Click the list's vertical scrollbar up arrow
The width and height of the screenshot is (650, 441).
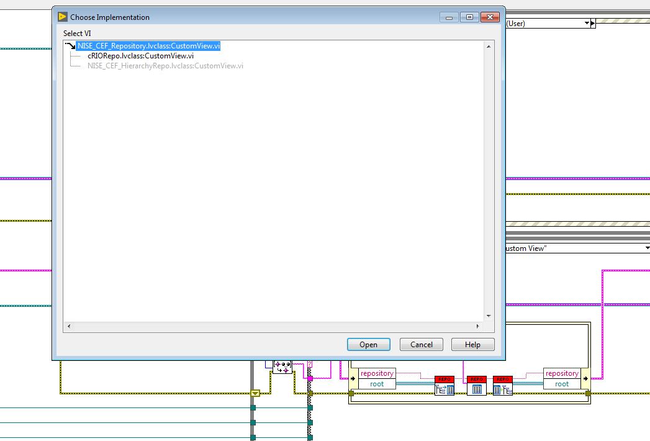(489, 47)
